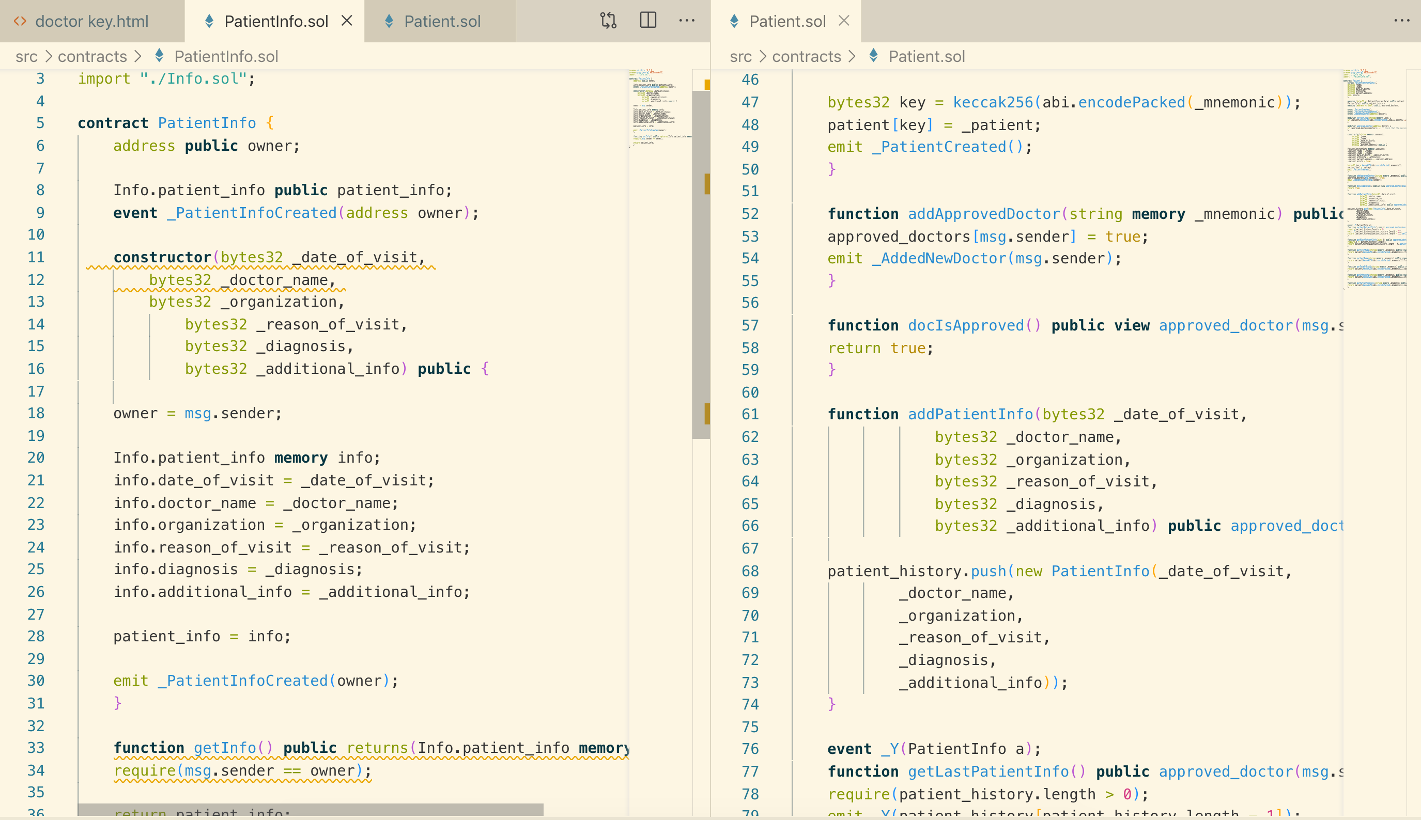Viewport: 1421px width, 820px height.
Task: Click the Solidity icon in PatientInfo.sol breadcrumb
Action: click(x=160, y=56)
